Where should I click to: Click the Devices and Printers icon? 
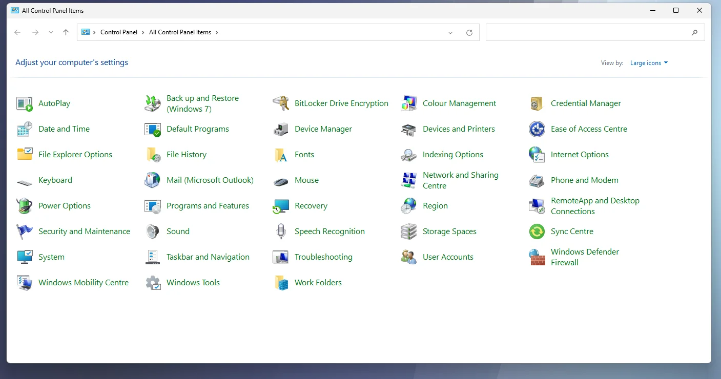point(409,129)
